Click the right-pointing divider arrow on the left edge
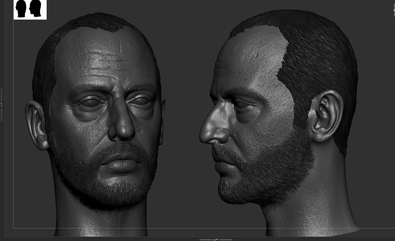 pyautogui.click(x=1, y=103)
